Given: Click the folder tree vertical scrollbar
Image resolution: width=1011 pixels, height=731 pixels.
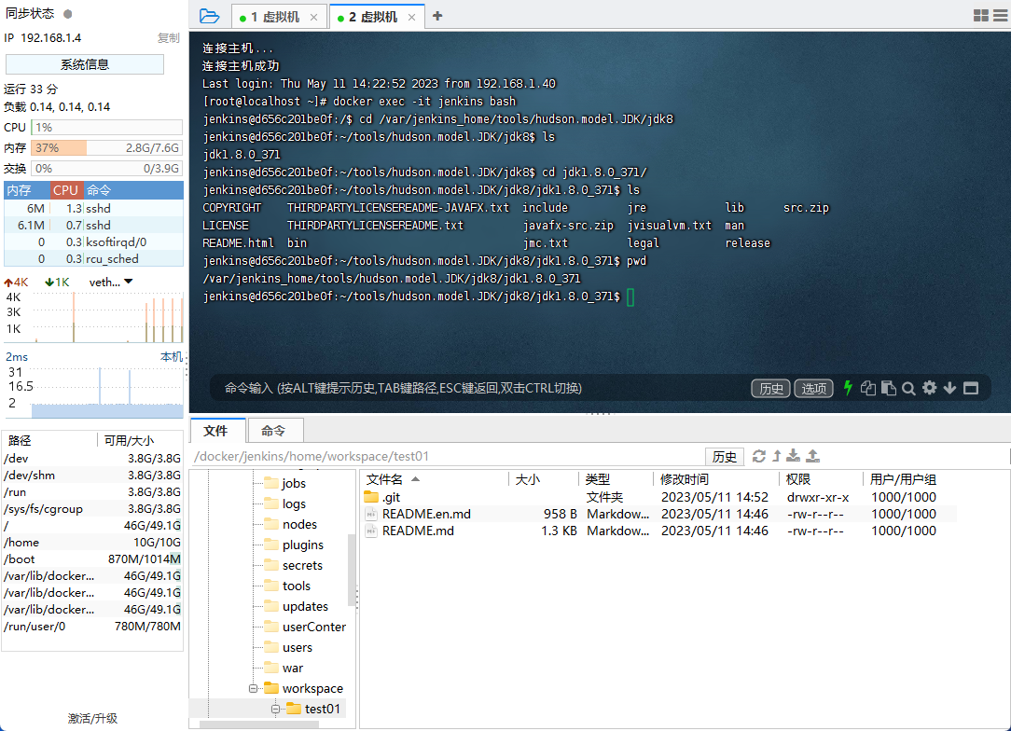Looking at the screenshot, I should tap(352, 571).
